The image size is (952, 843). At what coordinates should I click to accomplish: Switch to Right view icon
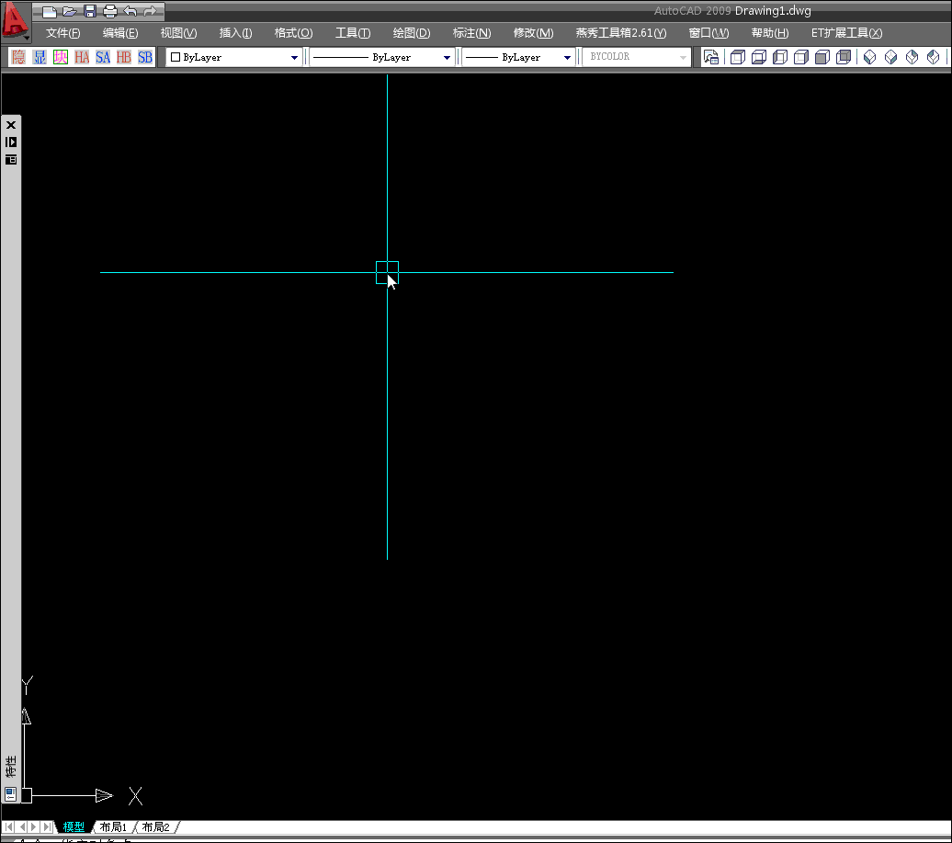click(x=801, y=57)
